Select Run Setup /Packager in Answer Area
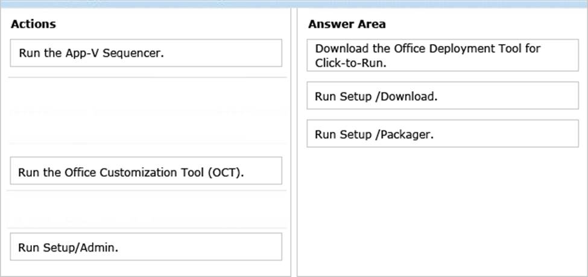 click(443, 133)
